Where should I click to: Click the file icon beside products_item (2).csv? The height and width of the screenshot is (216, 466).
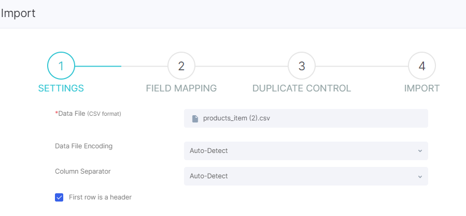click(x=195, y=118)
